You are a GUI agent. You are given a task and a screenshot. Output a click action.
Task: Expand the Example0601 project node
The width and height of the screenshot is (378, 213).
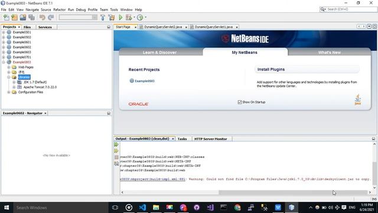pyautogui.click(x=4, y=42)
